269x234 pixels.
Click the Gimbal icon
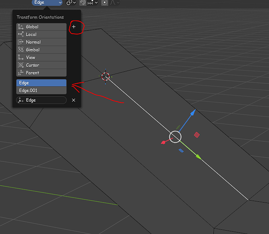(x=21, y=50)
